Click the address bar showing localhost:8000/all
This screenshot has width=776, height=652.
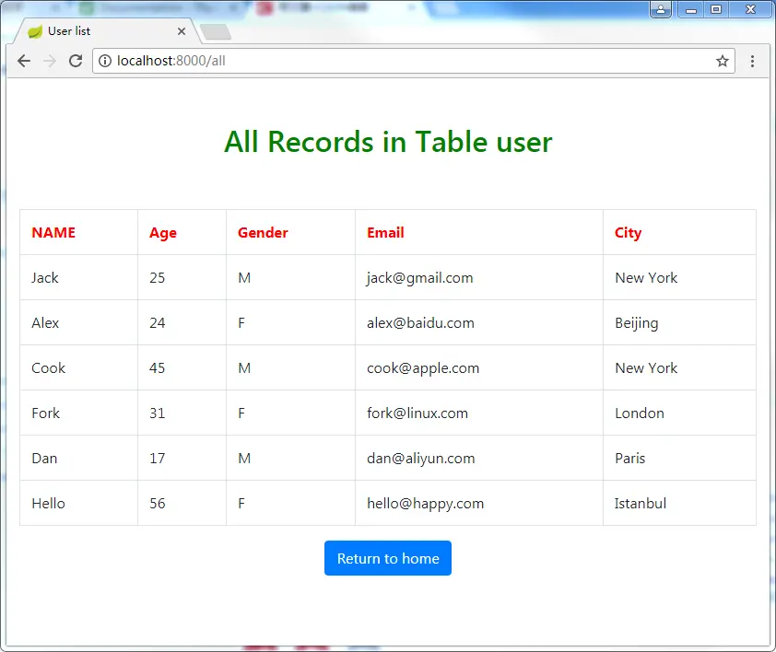pos(413,61)
